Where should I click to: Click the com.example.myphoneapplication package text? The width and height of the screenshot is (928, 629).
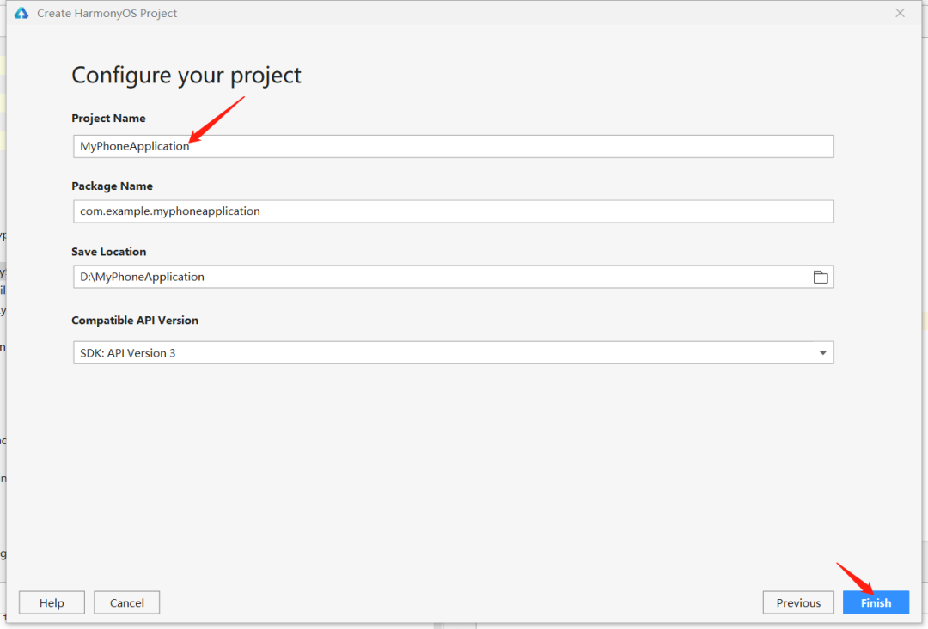coord(170,211)
